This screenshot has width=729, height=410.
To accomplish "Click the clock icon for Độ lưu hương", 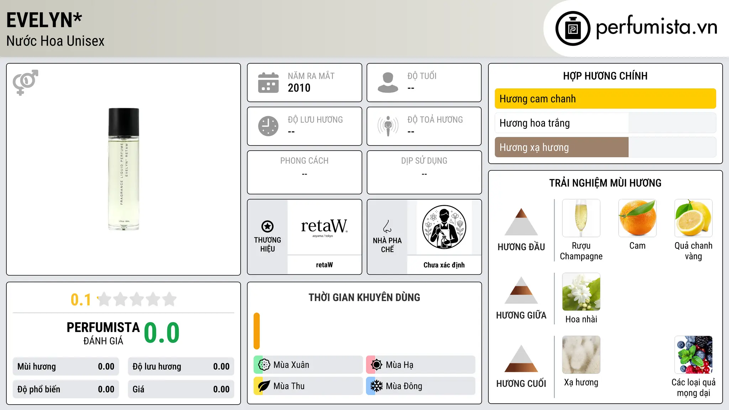I will pos(268,126).
